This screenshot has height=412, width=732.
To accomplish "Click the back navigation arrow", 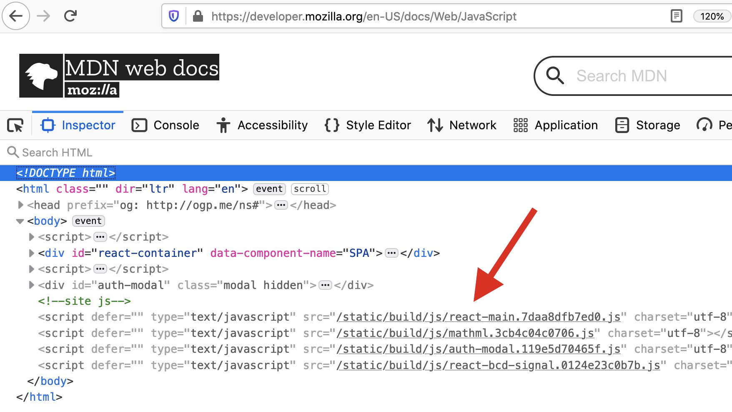I will point(15,16).
